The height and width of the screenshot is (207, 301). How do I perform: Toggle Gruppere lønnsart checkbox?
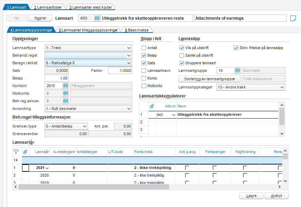pos(182,63)
